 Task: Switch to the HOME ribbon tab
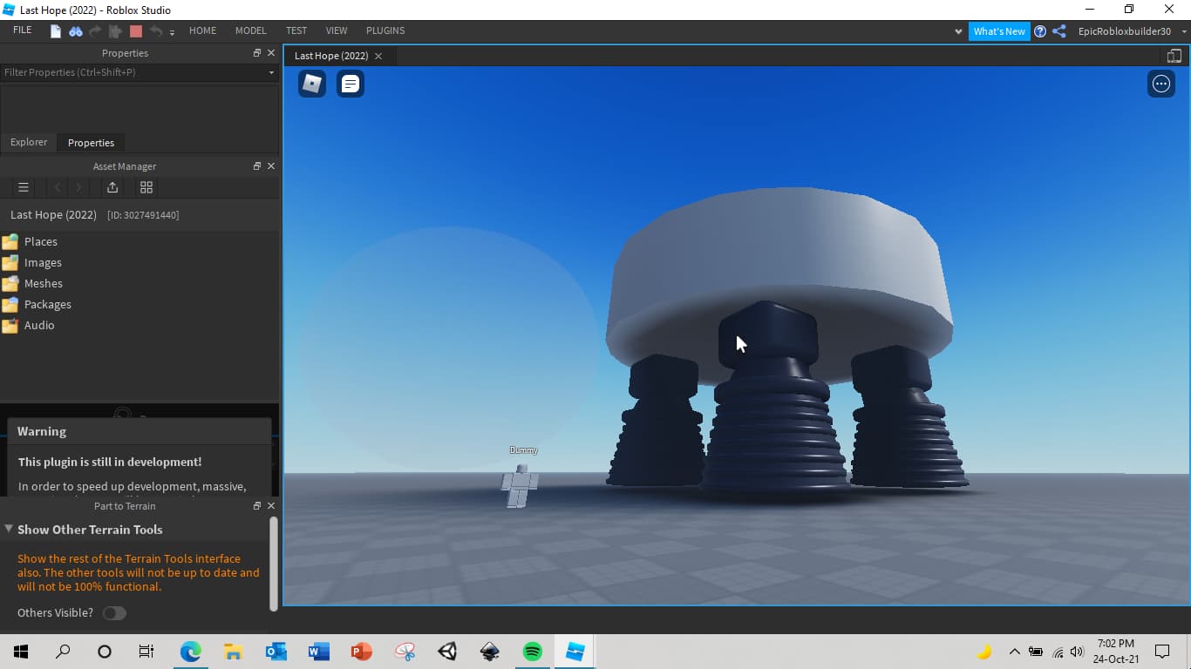click(x=203, y=30)
